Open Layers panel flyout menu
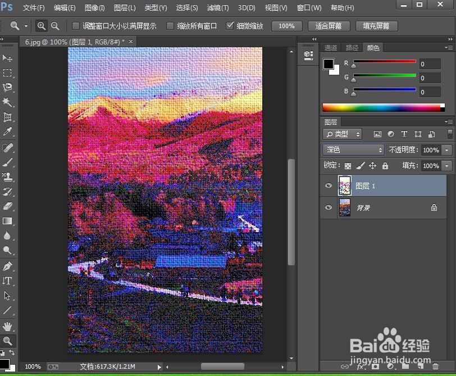456x376 pixels. pos(449,121)
